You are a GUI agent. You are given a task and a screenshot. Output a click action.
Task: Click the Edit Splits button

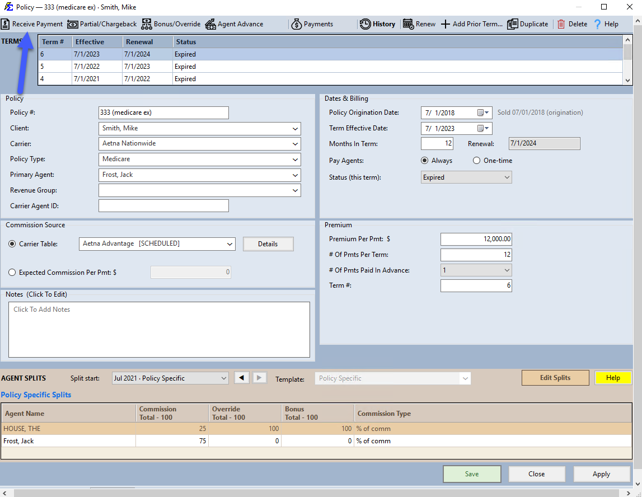point(555,378)
